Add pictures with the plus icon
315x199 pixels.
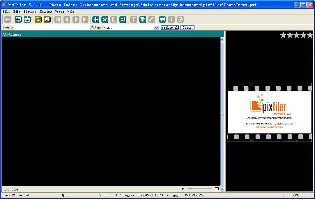tap(95, 19)
